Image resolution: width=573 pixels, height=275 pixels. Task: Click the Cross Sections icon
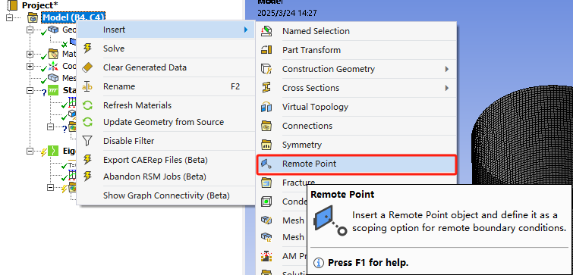(x=266, y=88)
